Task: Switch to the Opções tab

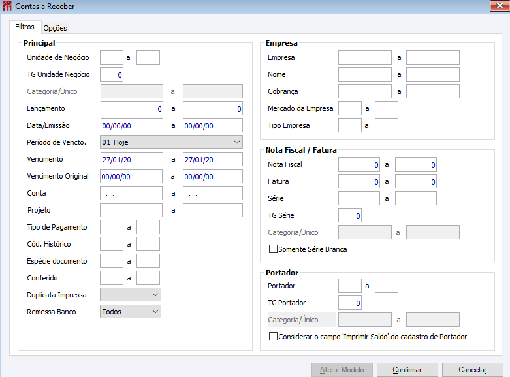Action: coord(55,28)
